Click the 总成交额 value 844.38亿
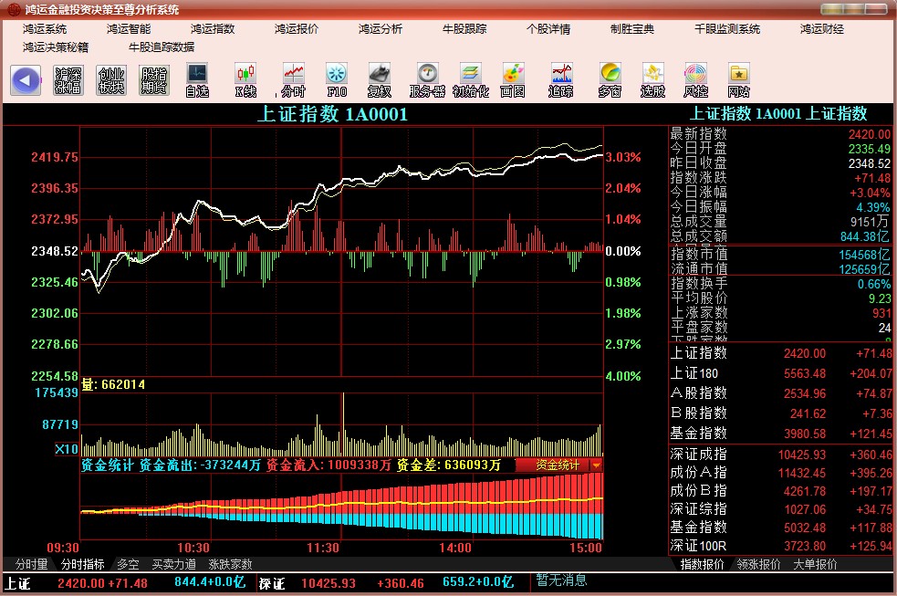This screenshot has height=596, width=897. pyautogui.click(x=865, y=236)
